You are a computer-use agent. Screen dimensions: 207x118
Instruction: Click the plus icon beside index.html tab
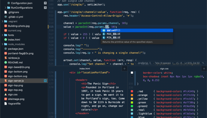[124, 68]
